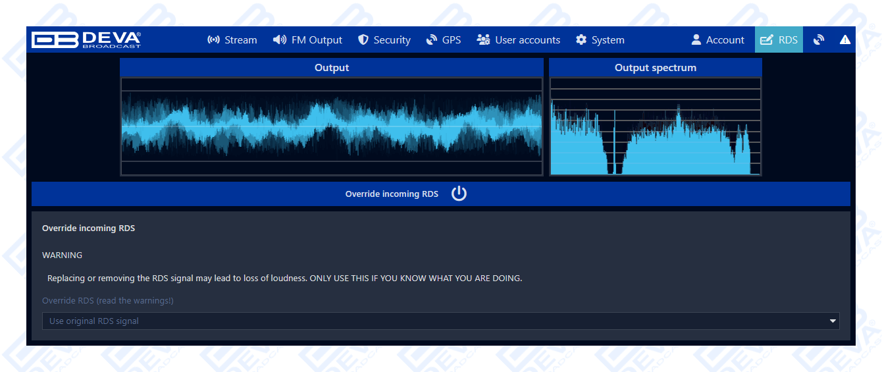882x372 pixels.
Task: Open the User accounts menu item
Action: pos(519,40)
